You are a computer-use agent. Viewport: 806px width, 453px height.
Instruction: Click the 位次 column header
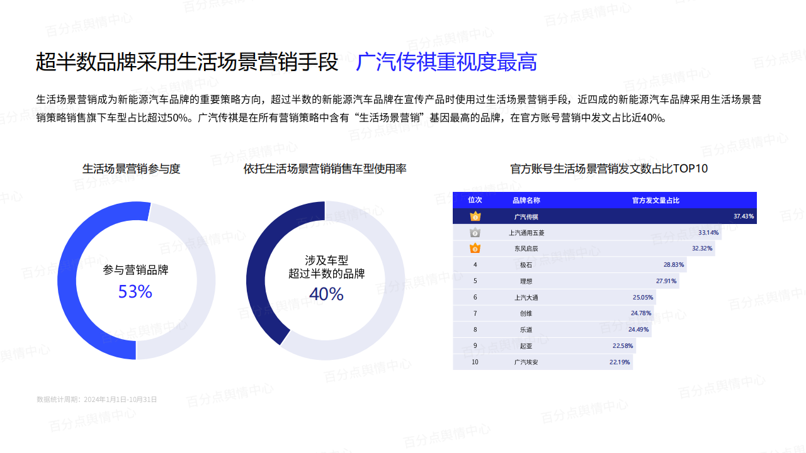pos(475,200)
